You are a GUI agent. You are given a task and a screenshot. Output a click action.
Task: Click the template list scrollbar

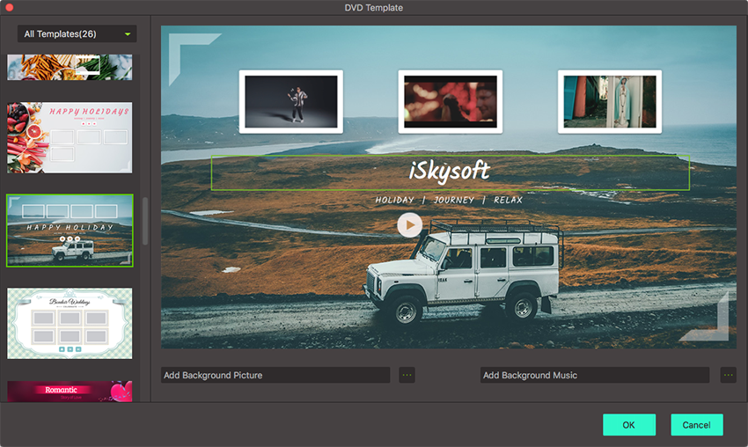click(145, 222)
